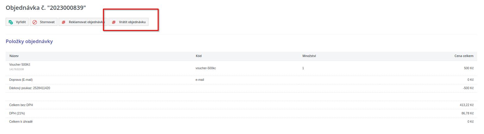Select the Celkem bez DPH row label

[21, 105]
